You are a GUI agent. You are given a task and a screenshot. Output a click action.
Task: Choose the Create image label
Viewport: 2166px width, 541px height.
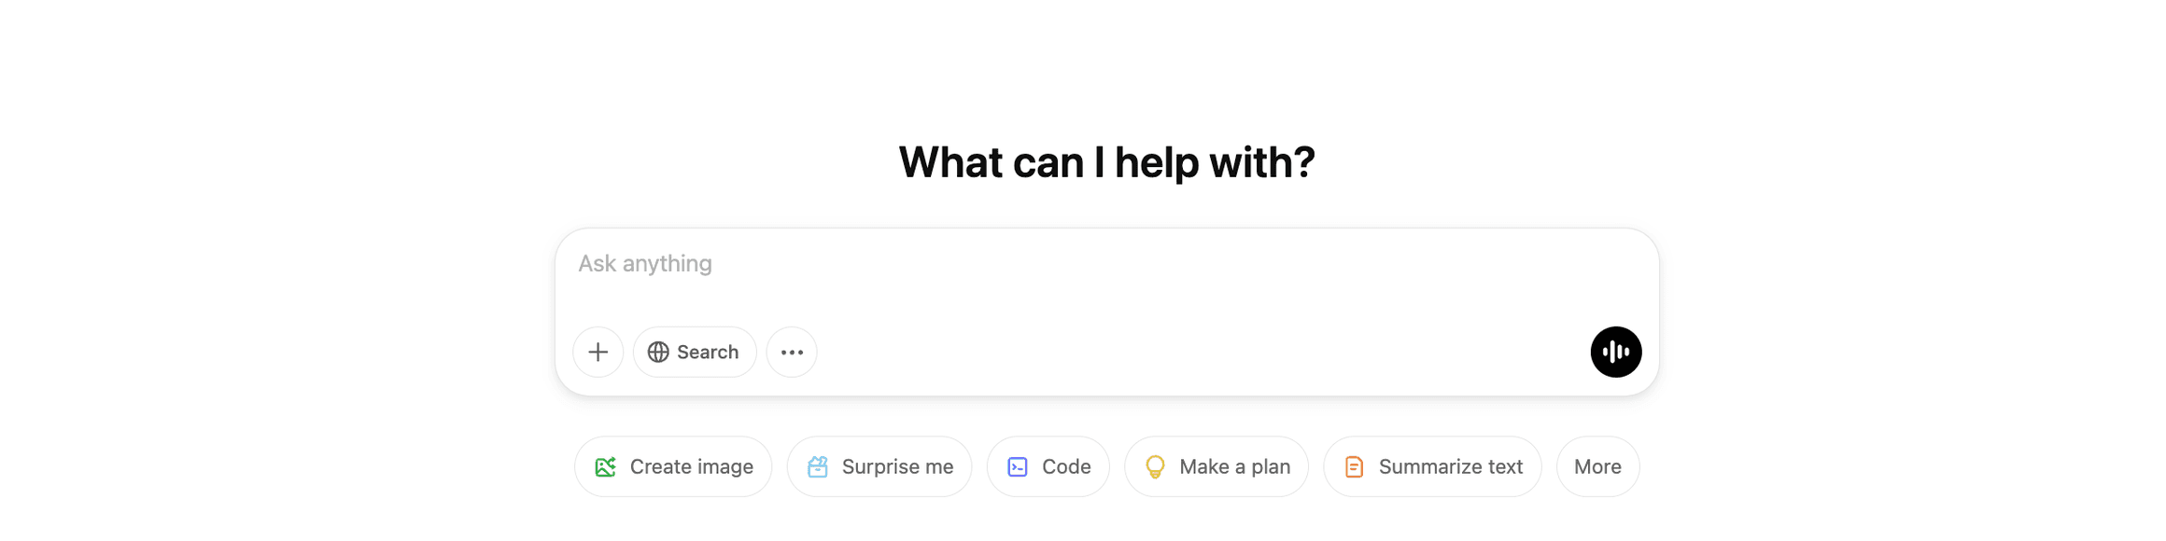[691, 466]
